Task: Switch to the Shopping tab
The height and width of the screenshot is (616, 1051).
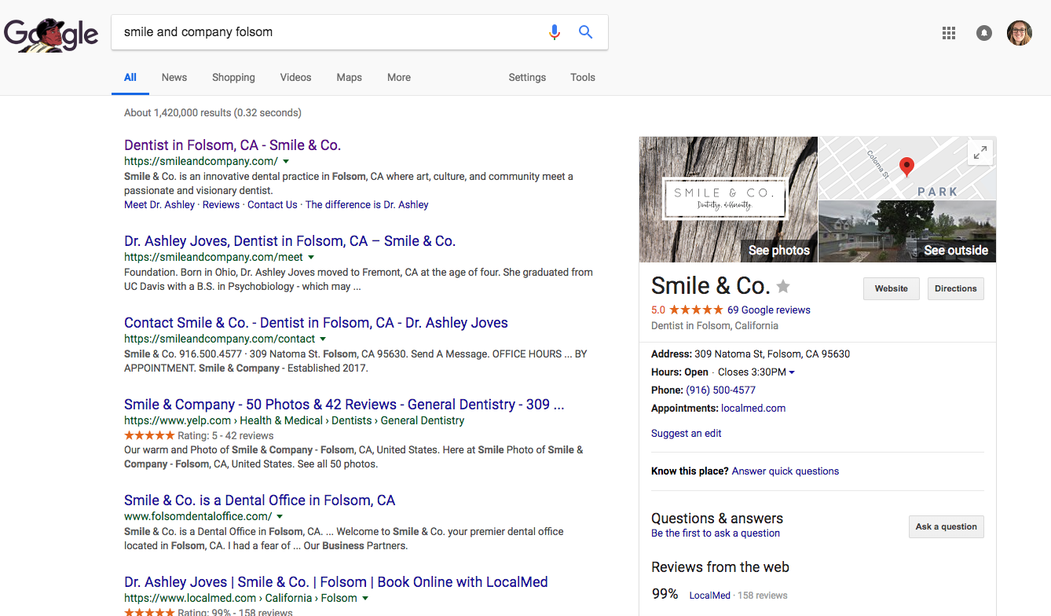Action: 233,77
